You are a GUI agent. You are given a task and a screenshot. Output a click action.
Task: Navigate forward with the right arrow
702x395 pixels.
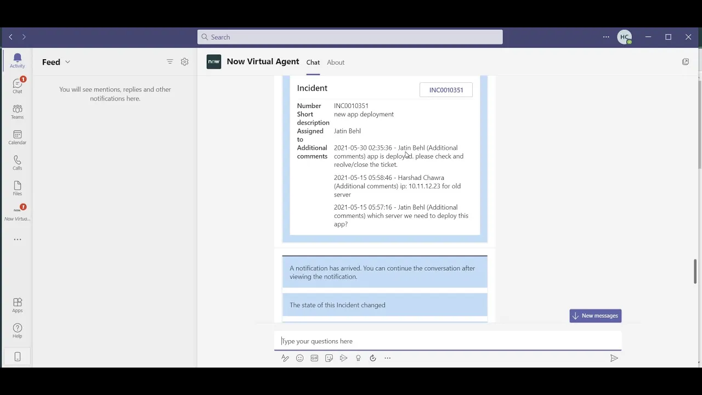click(x=24, y=37)
